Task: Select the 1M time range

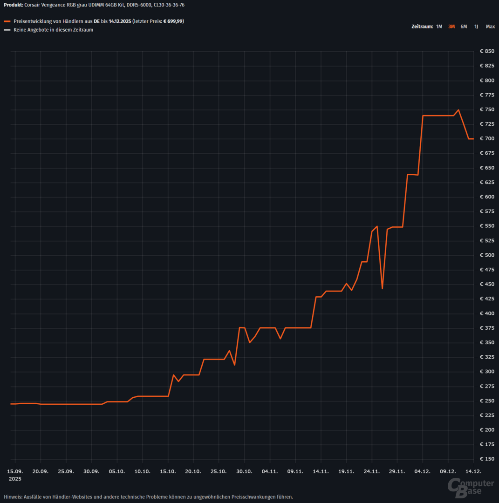Action: point(439,27)
